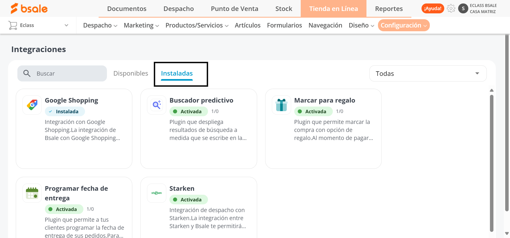Click Activada badge on Buscador predictivo

pos(188,111)
